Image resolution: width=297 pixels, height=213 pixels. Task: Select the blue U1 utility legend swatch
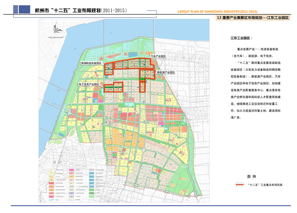91,173
